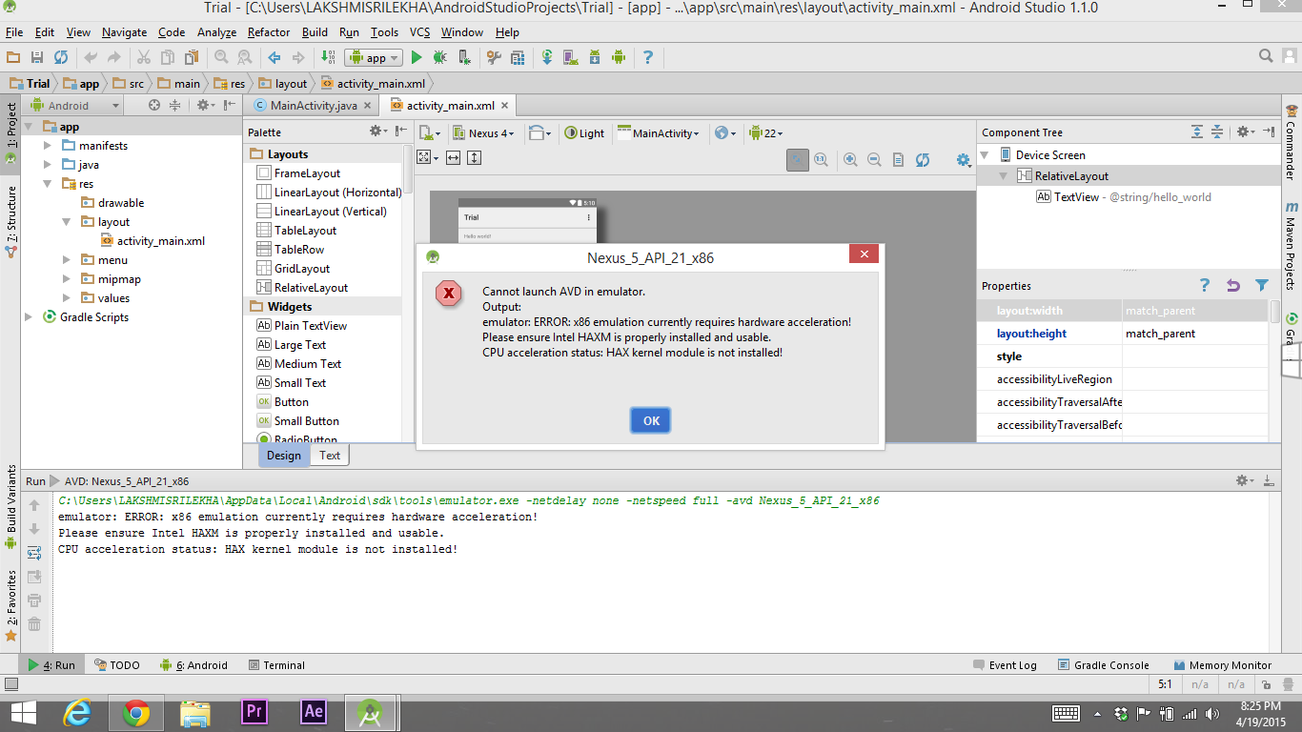The image size is (1302, 732).
Task: Click the Run app green play icon
Action: 417,57
